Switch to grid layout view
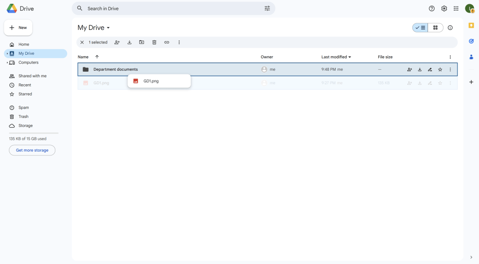 pos(435,28)
